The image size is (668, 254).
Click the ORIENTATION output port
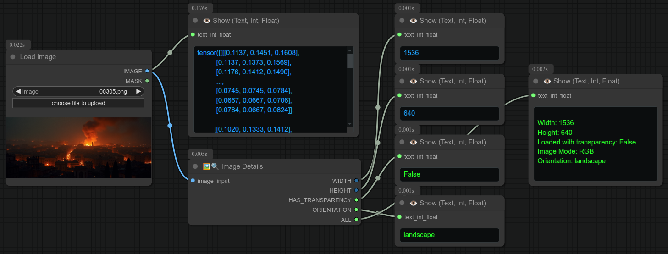tap(356, 210)
